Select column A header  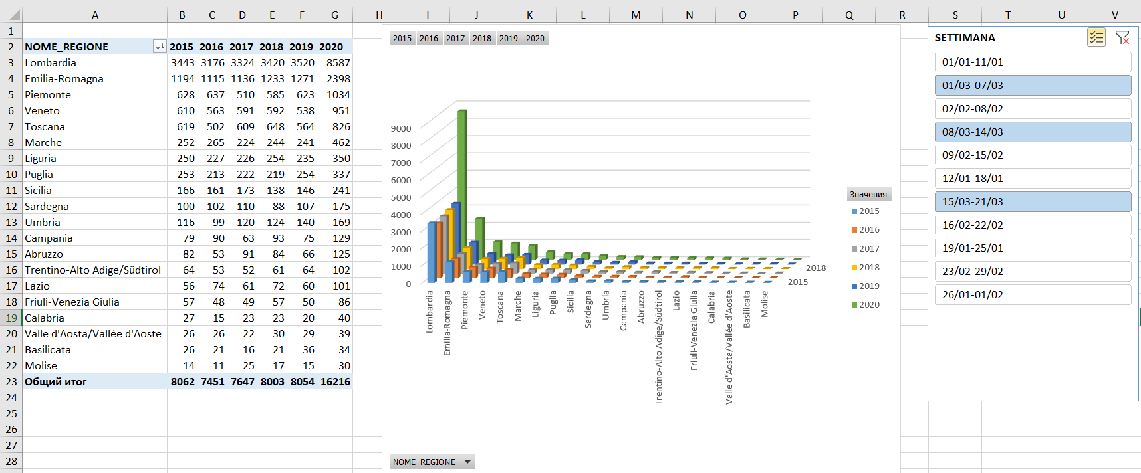[94, 15]
